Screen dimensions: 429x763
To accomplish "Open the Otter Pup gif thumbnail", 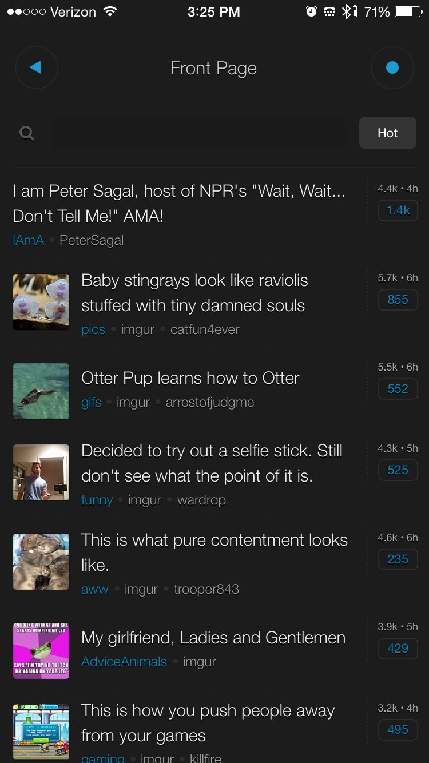I will [41, 391].
